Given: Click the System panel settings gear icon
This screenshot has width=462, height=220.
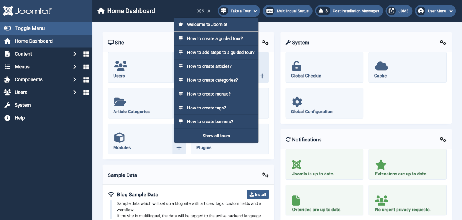Looking at the screenshot, I should coord(443,43).
